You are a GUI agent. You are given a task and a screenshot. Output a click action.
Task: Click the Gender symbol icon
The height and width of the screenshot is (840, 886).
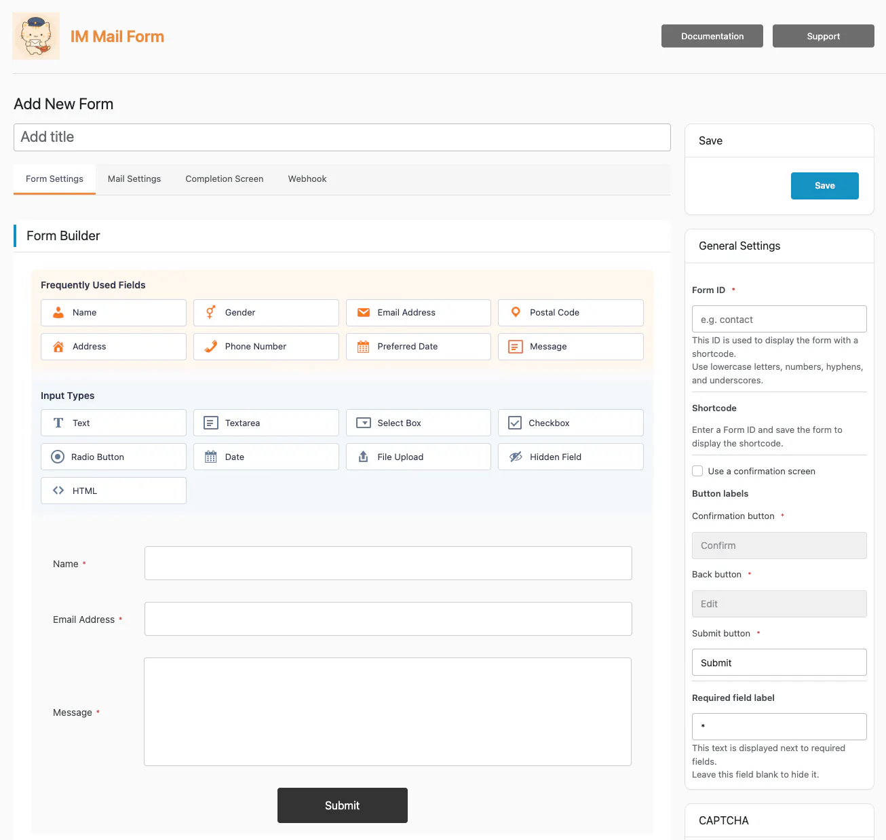211,312
